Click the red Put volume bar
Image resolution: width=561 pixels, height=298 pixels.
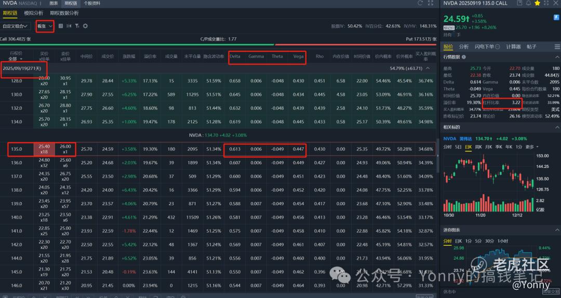tap(356, 45)
